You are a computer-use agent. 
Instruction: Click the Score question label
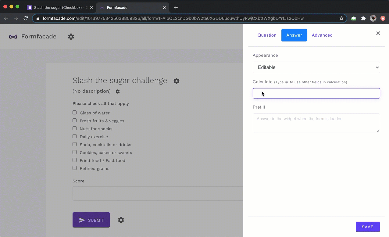(x=78, y=181)
